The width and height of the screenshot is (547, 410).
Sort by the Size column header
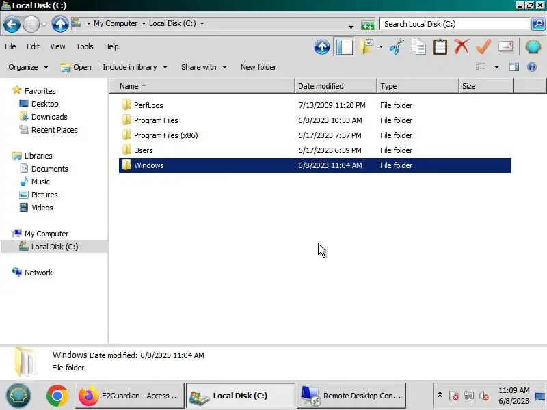coord(486,86)
